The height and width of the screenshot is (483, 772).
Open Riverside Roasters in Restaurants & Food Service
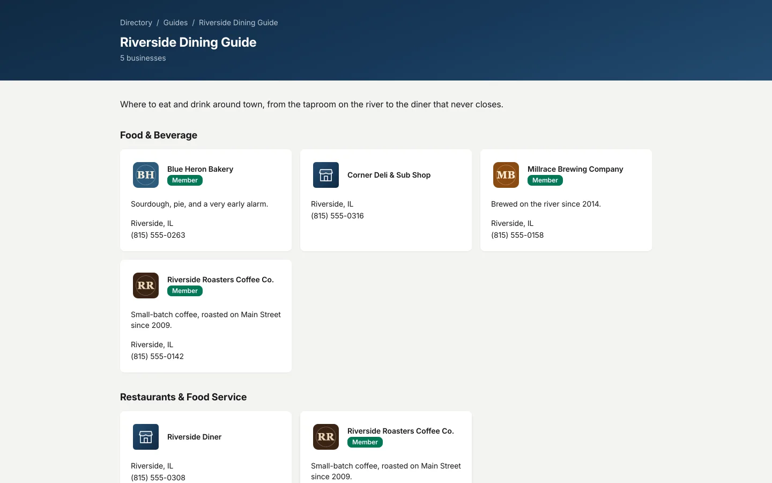(x=400, y=431)
